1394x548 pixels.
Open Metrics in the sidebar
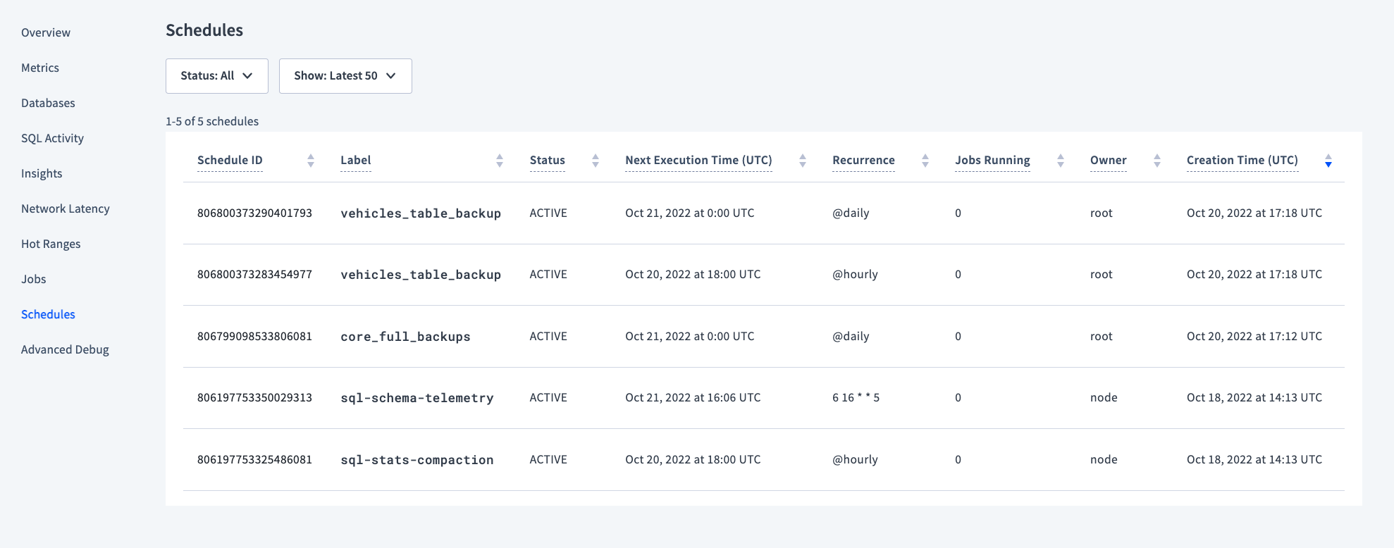click(40, 68)
